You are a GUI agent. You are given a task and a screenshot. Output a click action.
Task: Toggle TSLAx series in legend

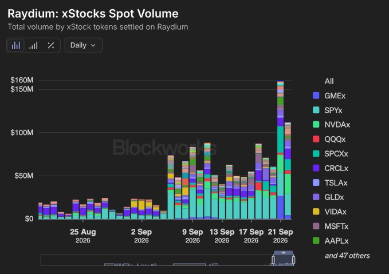coord(330,183)
